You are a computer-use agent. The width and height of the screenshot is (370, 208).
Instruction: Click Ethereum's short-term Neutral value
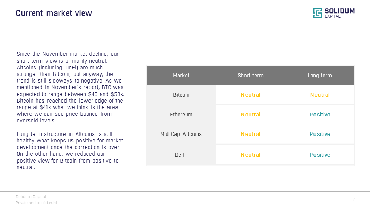(x=250, y=115)
